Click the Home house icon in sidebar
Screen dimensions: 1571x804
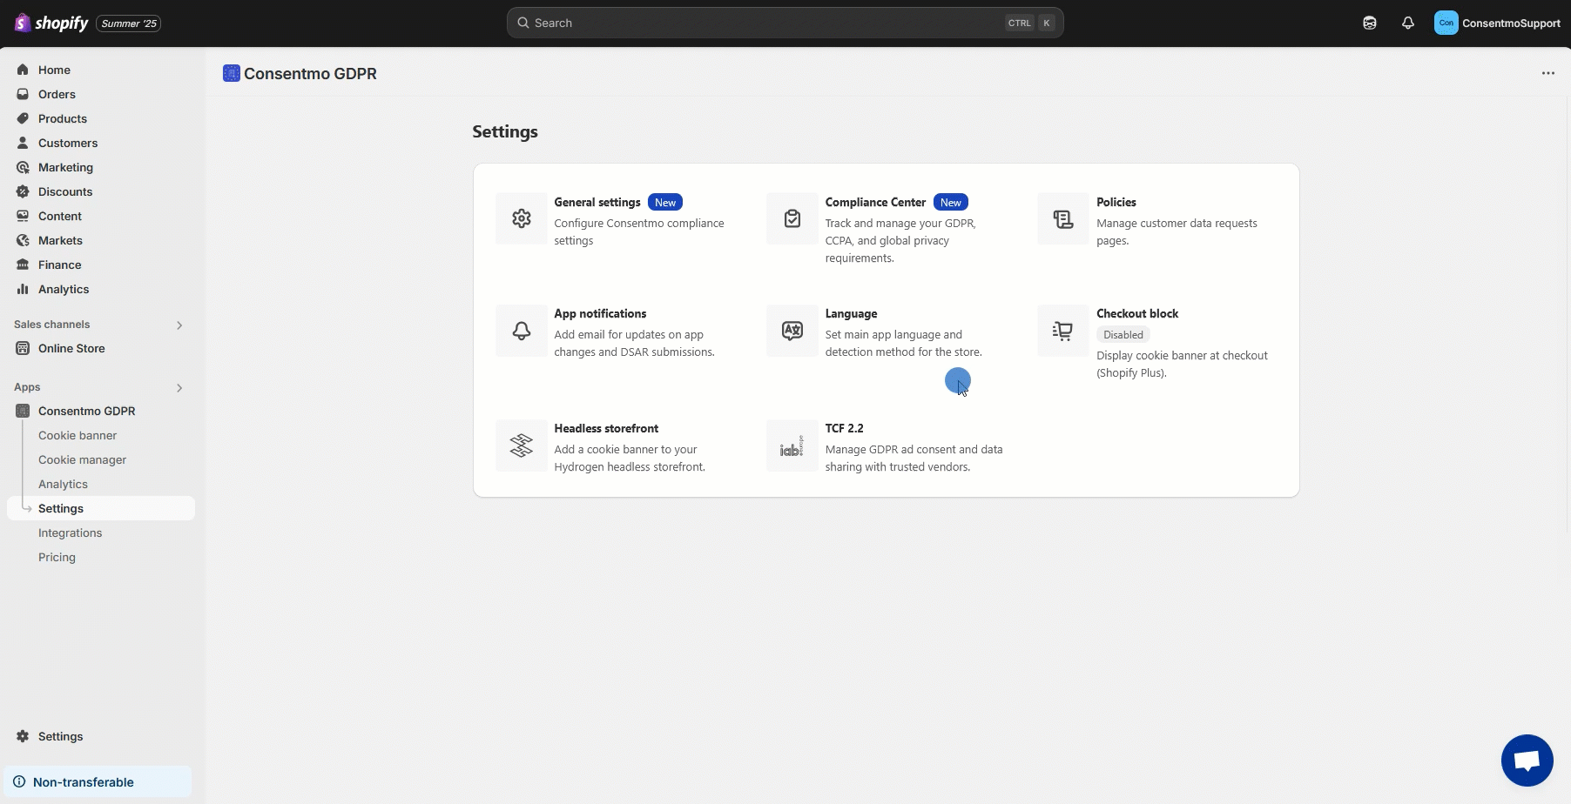pyautogui.click(x=23, y=70)
